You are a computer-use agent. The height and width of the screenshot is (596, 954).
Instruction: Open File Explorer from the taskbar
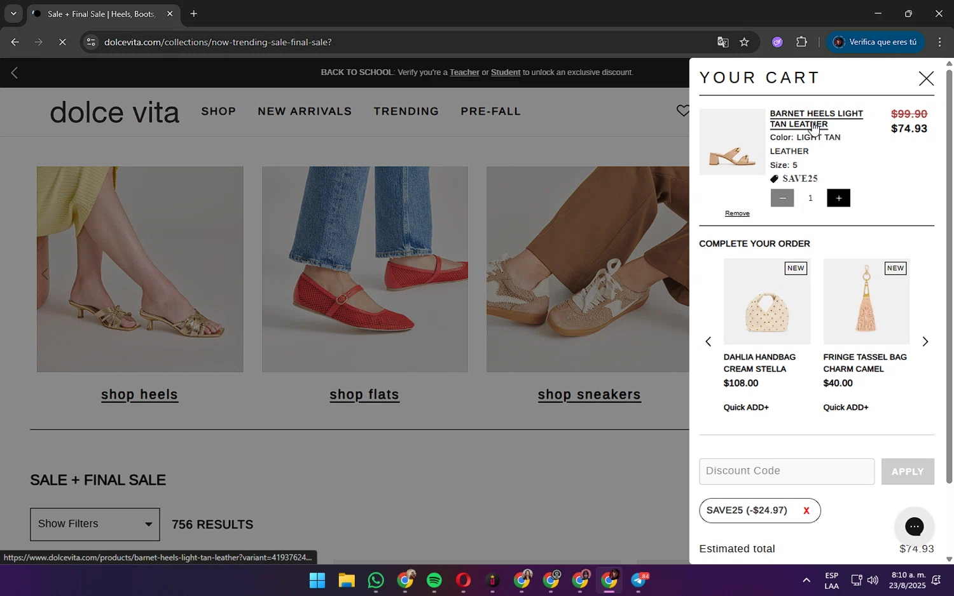pos(346,580)
